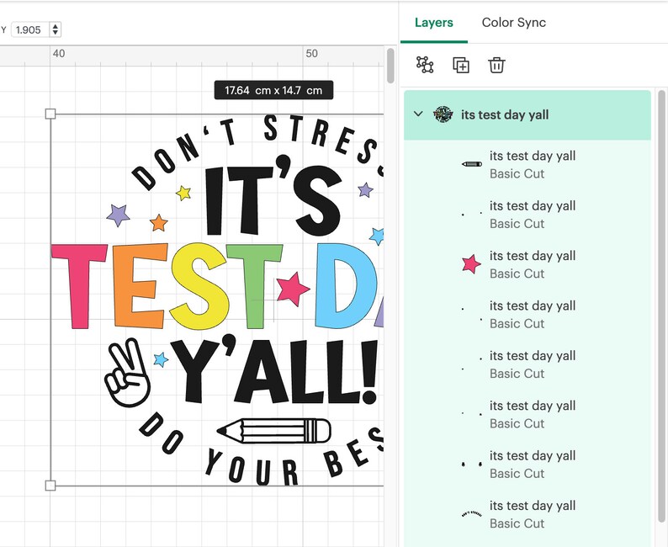Click the Delete trash icon
Viewport: 668px width, 547px height.
pos(496,65)
